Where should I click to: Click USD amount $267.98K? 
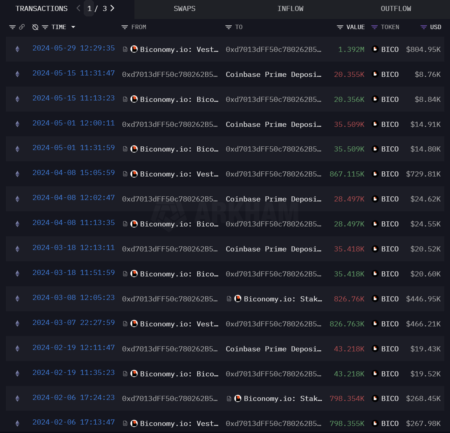(x=423, y=424)
